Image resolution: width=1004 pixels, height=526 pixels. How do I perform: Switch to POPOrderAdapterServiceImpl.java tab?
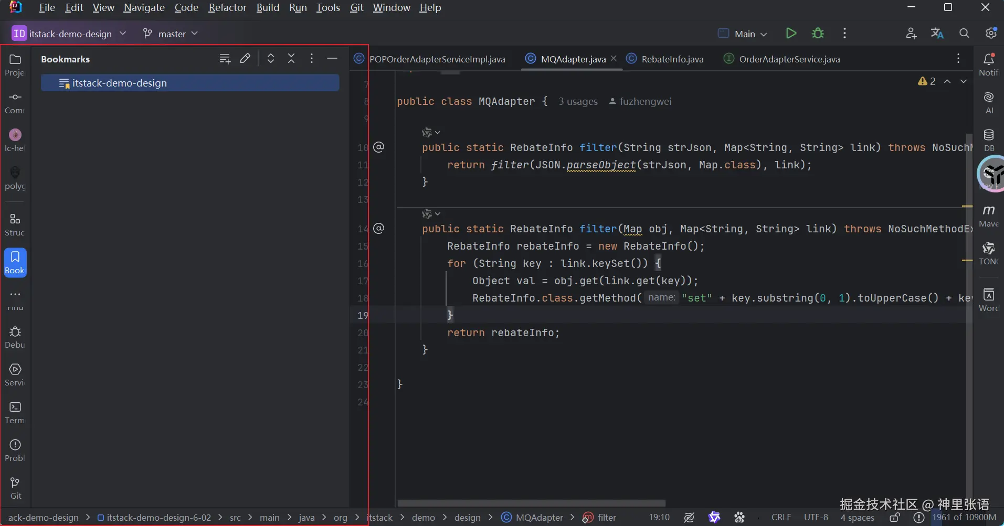click(x=430, y=59)
